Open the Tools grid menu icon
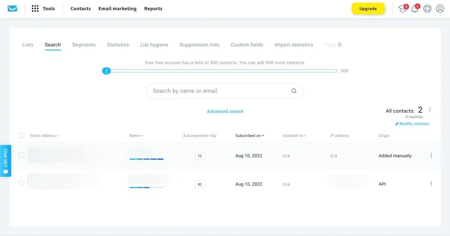Image resolution: width=450 pixels, height=236 pixels. click(x=35, y=9)
